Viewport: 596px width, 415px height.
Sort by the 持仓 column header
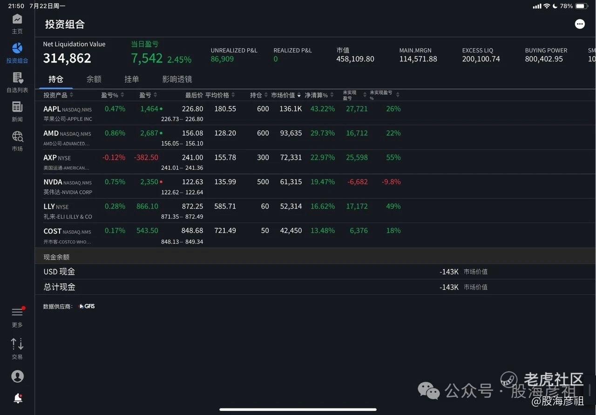(259, 95)
